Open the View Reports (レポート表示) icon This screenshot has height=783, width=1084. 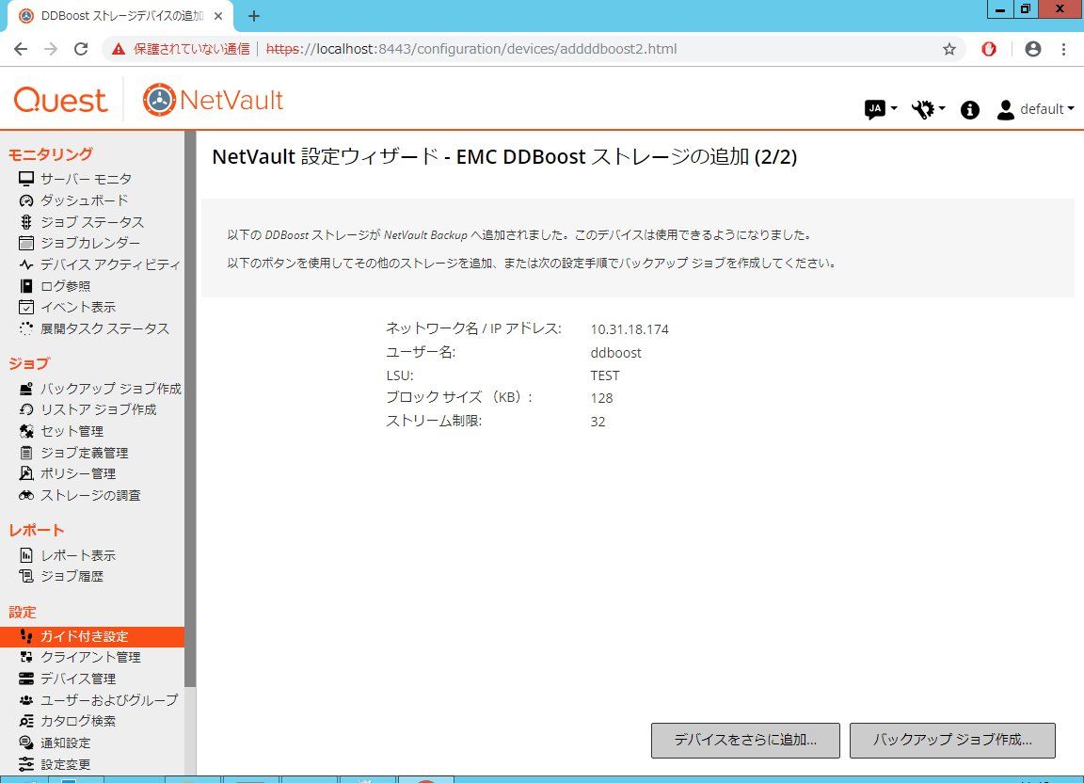(x=26, y=554)
